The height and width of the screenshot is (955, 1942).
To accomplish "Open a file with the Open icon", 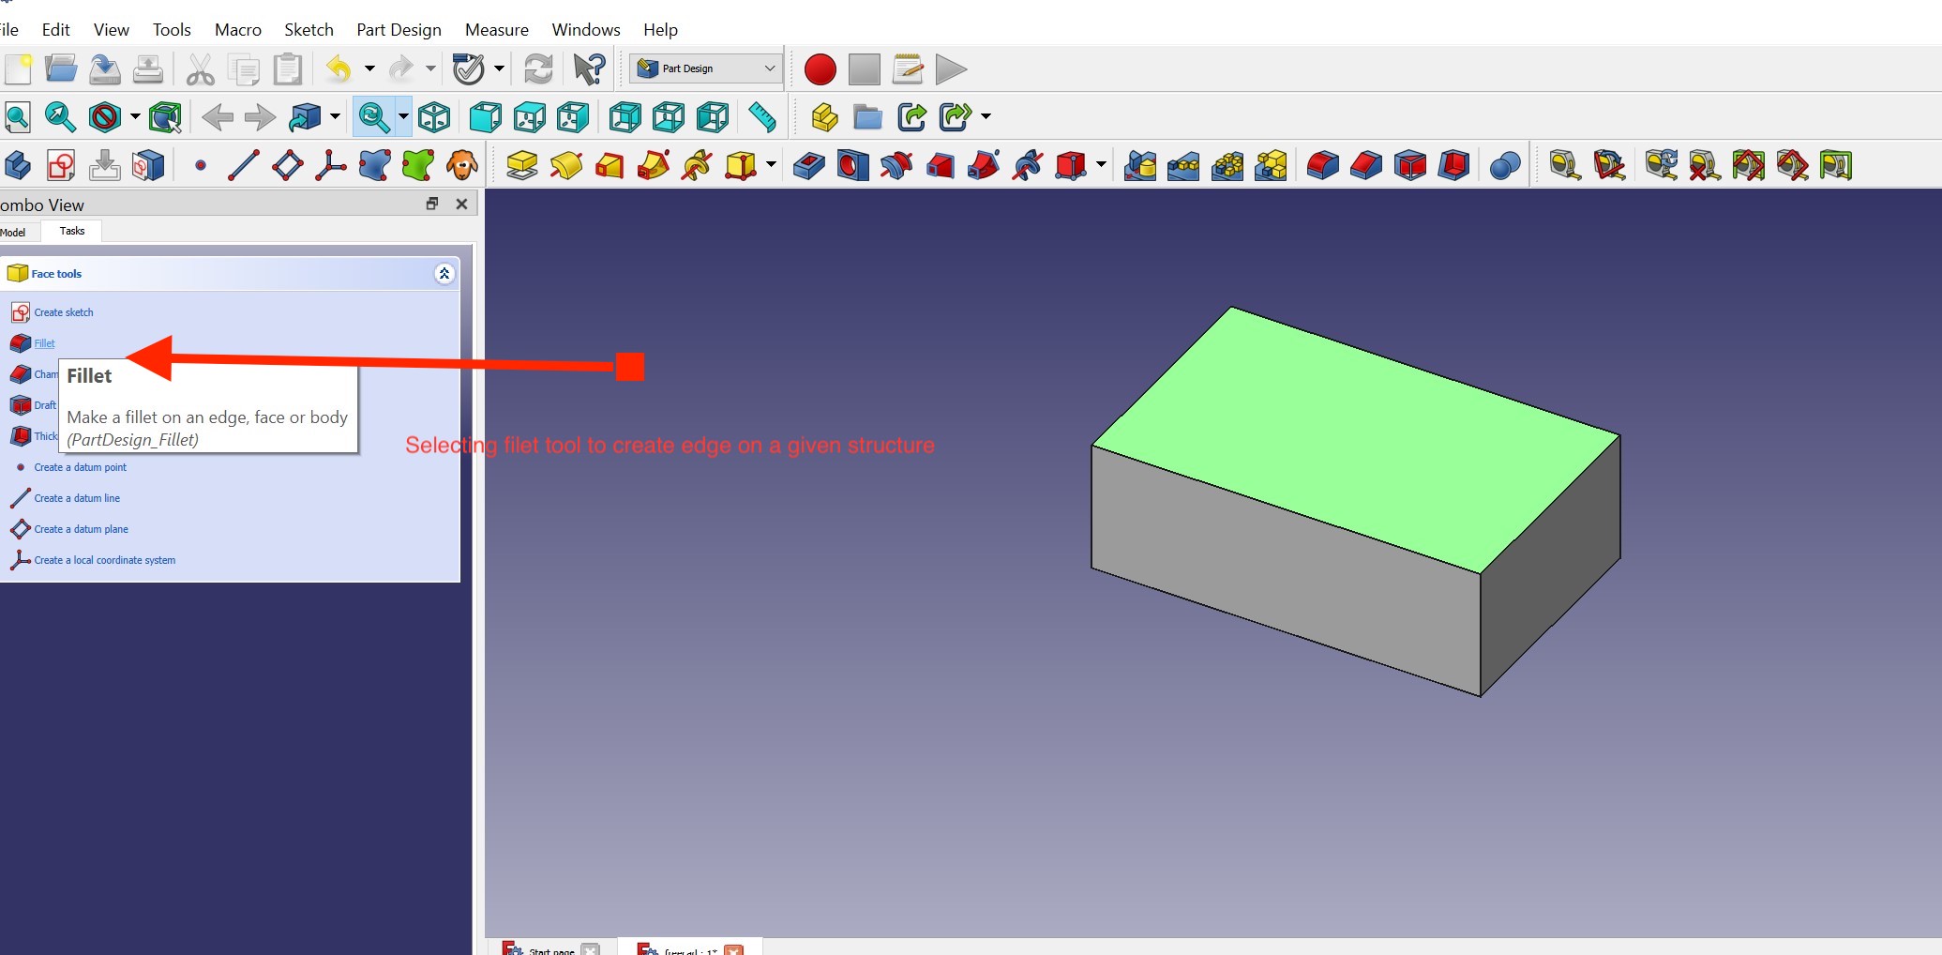I will click(61, 69).
